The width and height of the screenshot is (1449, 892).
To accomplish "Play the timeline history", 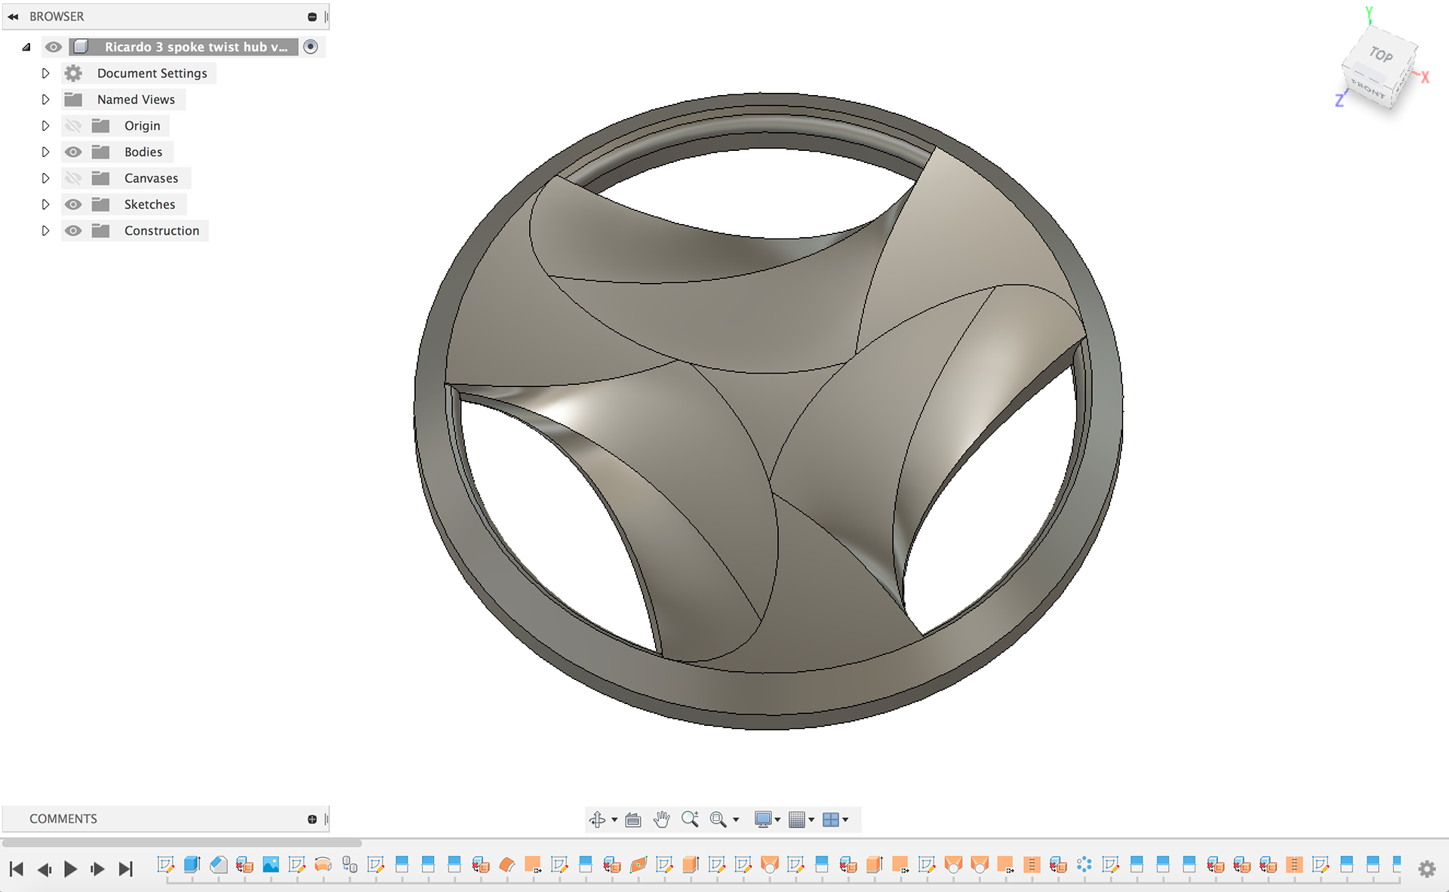I will click(x=70, y=869).
